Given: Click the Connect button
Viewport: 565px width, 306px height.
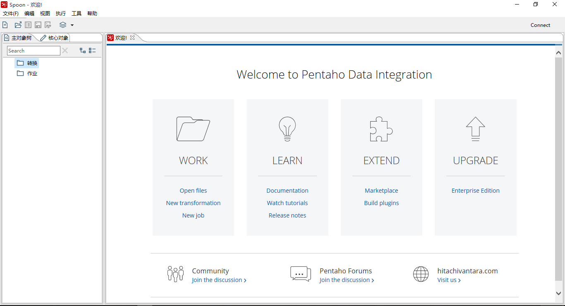Looking at the screenshot, I should coord(540,25).
